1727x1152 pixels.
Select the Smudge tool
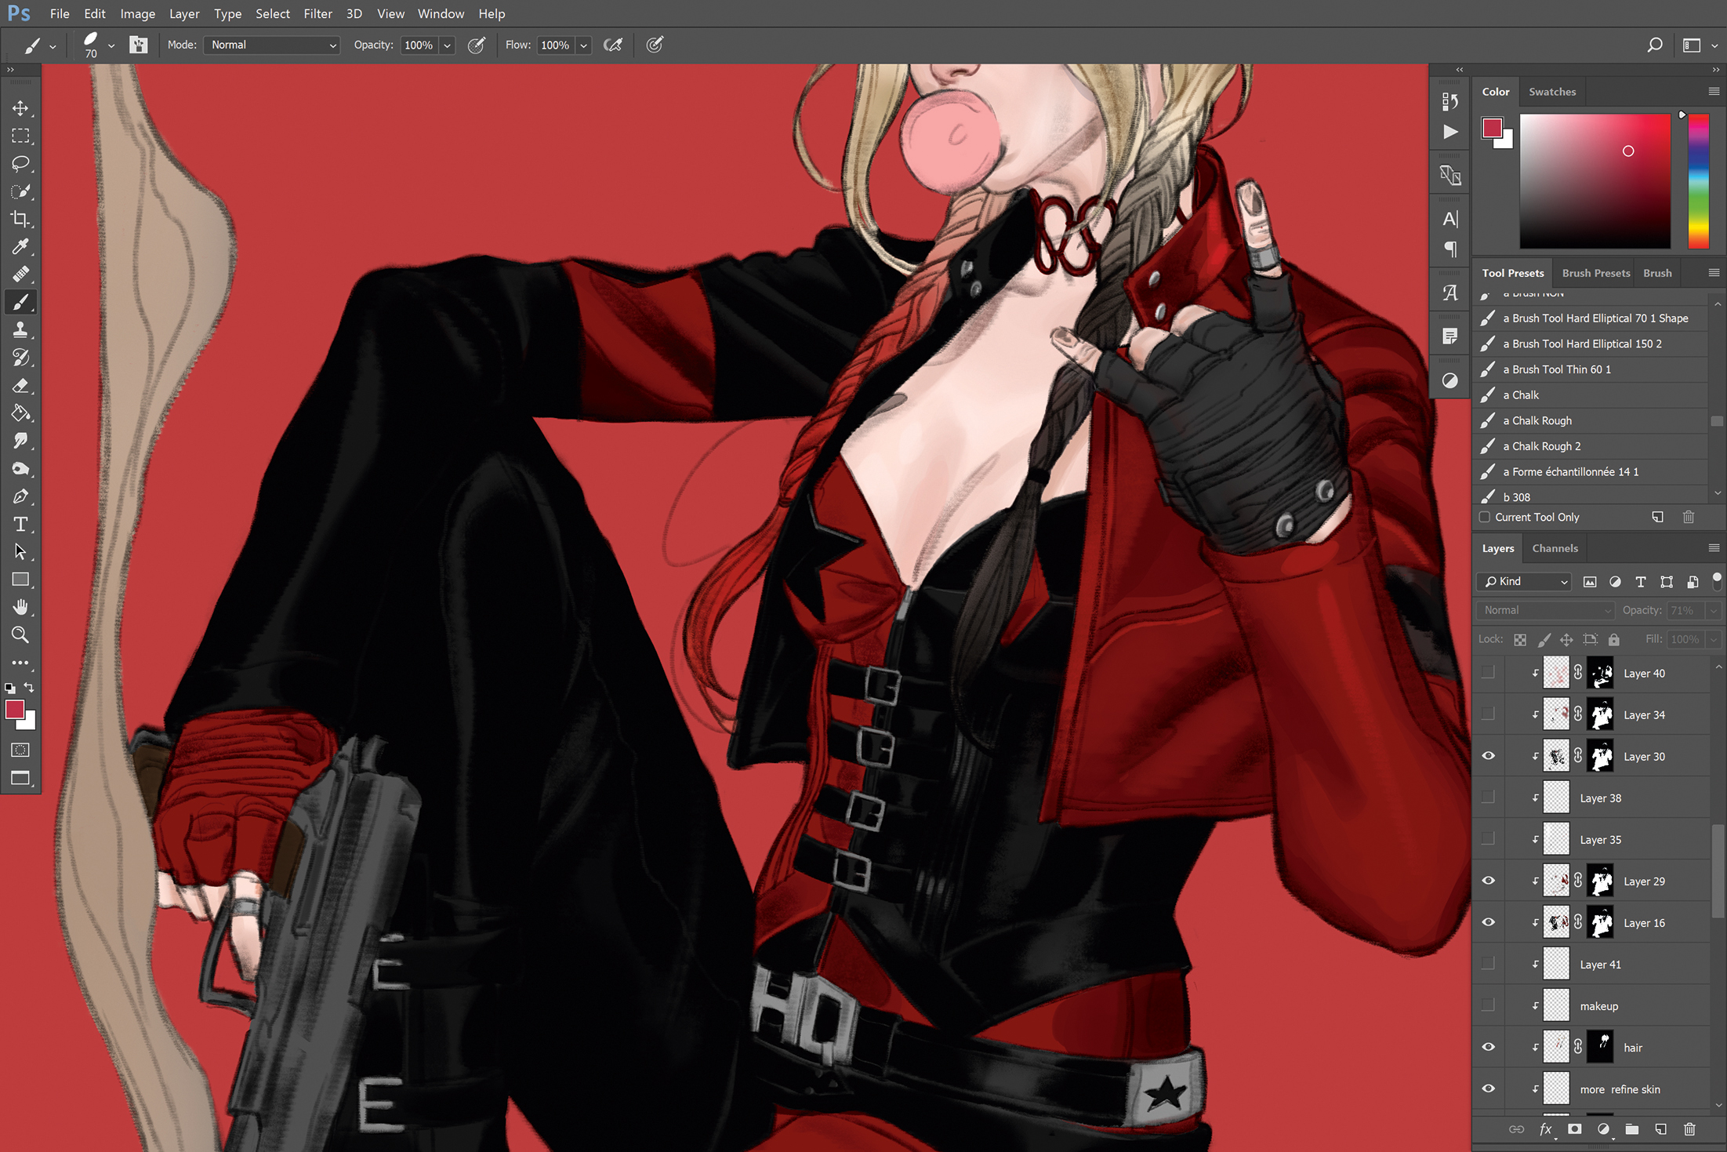click(20, 441)
